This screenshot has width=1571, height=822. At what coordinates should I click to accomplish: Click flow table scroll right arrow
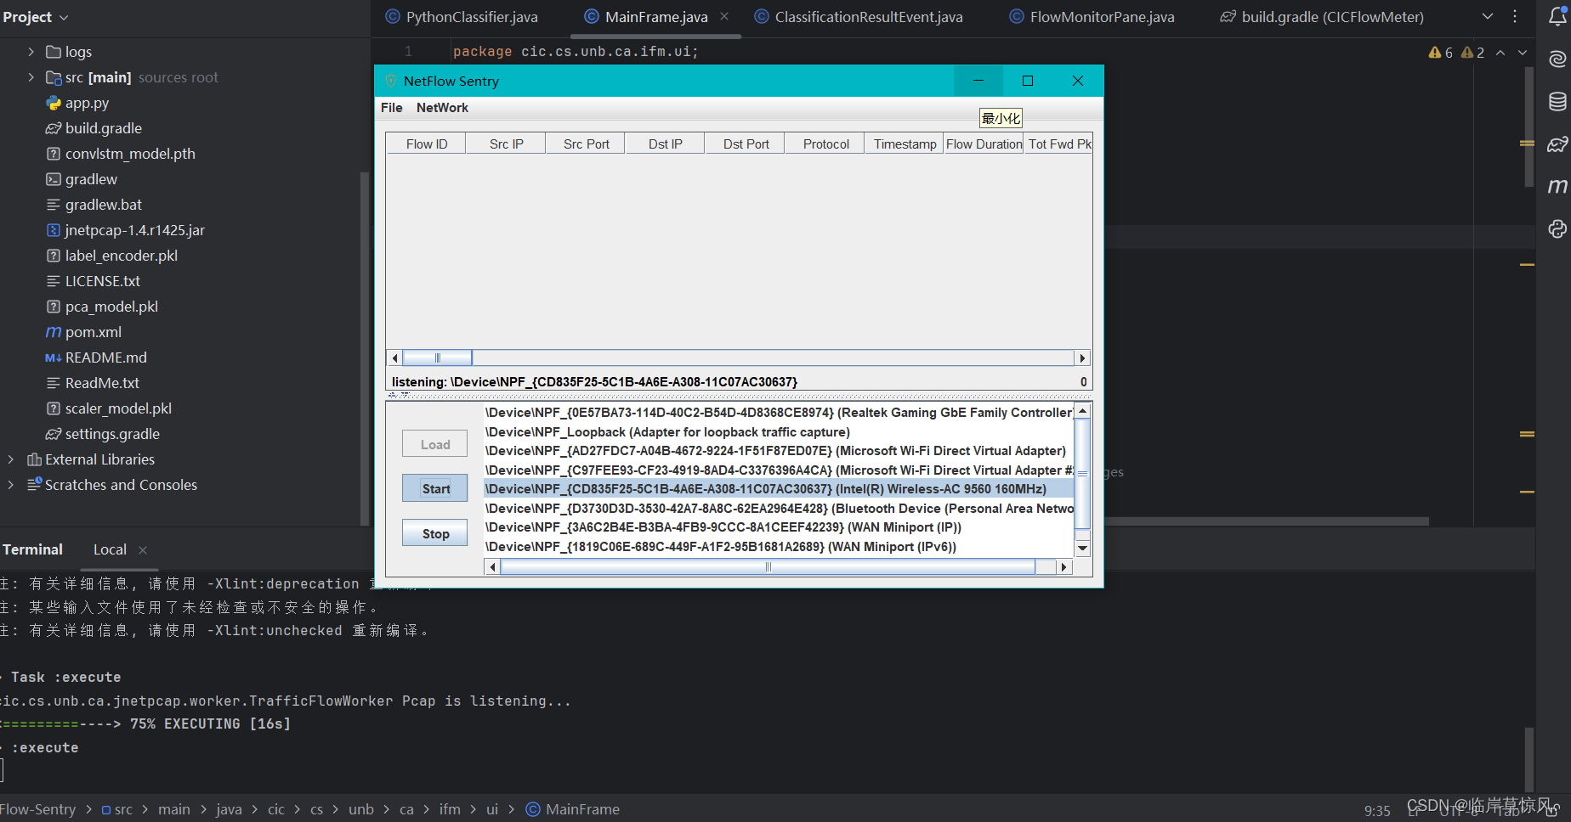point(1082,358)
